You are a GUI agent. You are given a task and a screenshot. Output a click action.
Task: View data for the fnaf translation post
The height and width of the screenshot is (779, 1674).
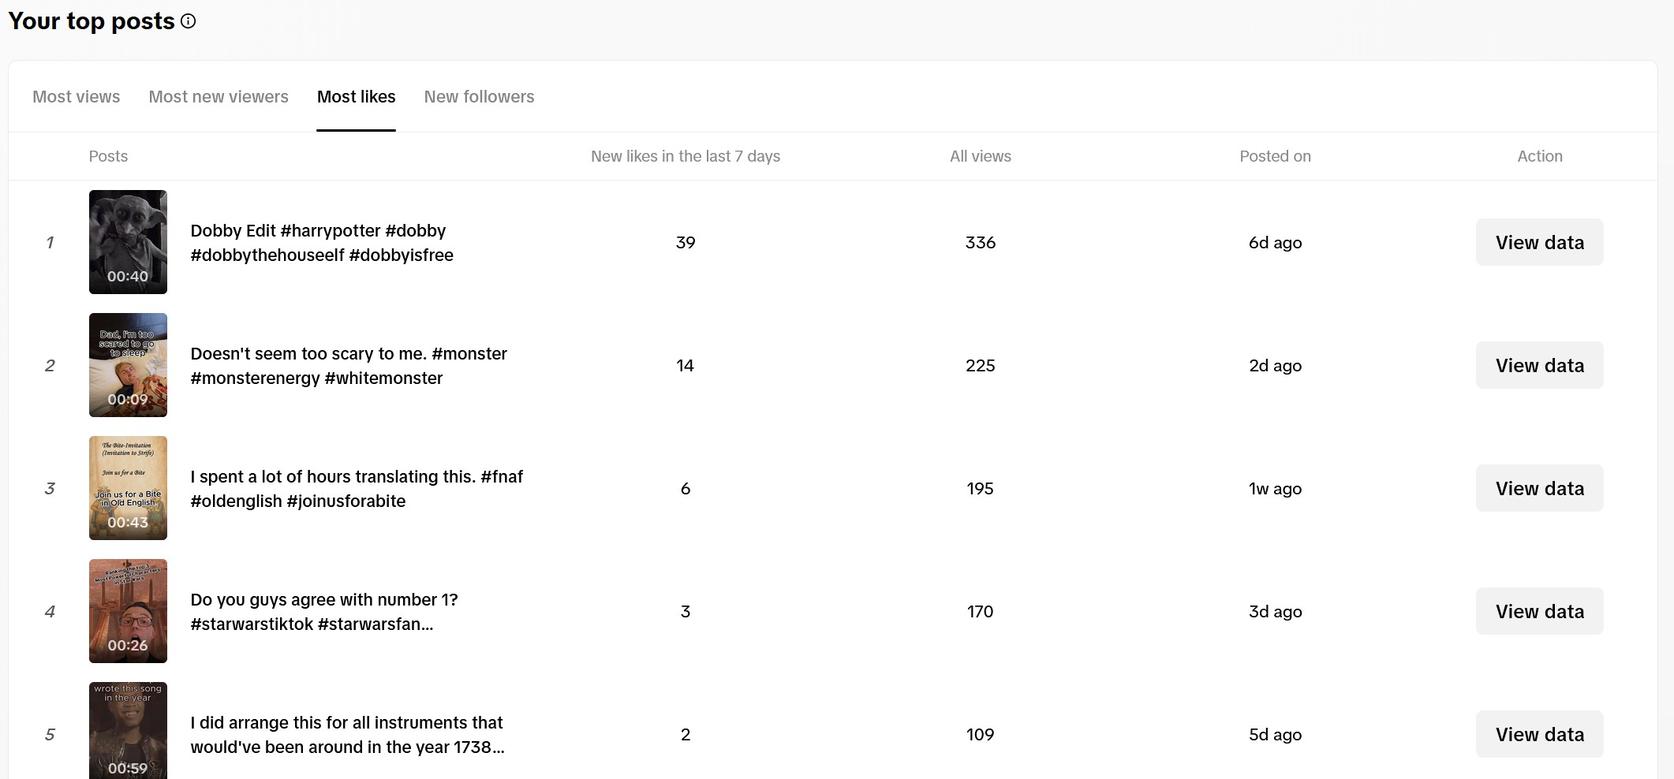click(x=1538, y=488)
